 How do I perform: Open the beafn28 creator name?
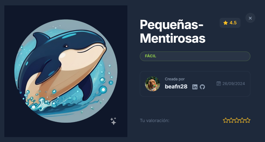point(176,87)
